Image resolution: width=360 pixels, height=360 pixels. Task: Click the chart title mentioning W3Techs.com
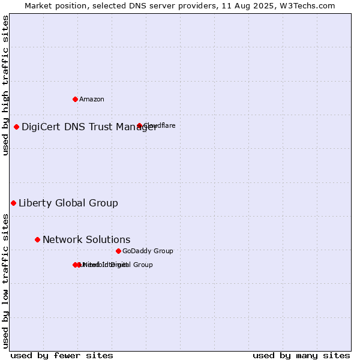click(180, 6)
